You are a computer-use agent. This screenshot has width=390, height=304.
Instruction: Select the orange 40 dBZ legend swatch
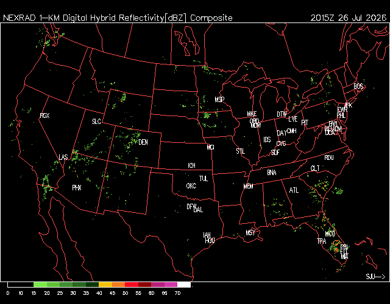105,285
